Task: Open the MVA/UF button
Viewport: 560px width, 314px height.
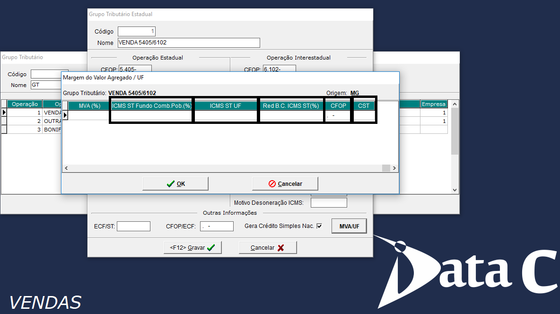Action: pos(349,226)
